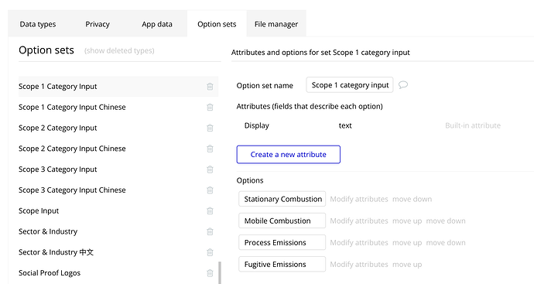Viewport: 534px width, 284px height.
Task: Go to the App data tab
Action: [157, 24]
